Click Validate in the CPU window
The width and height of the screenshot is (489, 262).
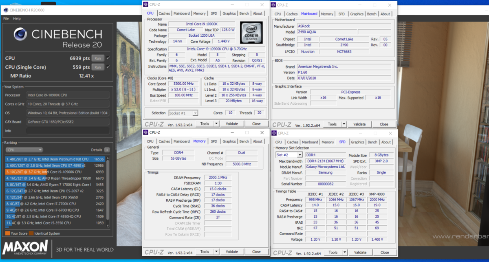coord(232,124)
